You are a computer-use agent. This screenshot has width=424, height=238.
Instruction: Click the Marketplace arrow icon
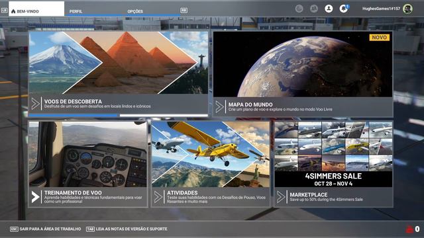point(281,197)
